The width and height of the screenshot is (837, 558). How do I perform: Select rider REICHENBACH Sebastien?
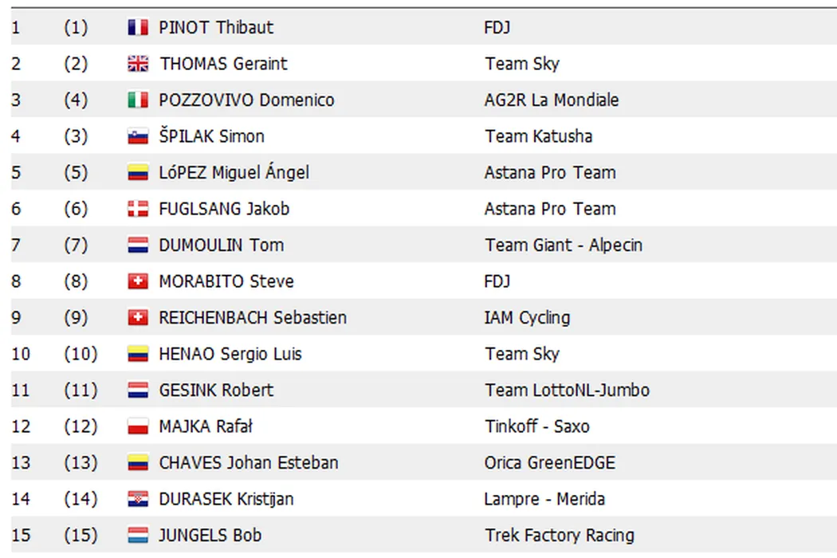coord(253,318)
